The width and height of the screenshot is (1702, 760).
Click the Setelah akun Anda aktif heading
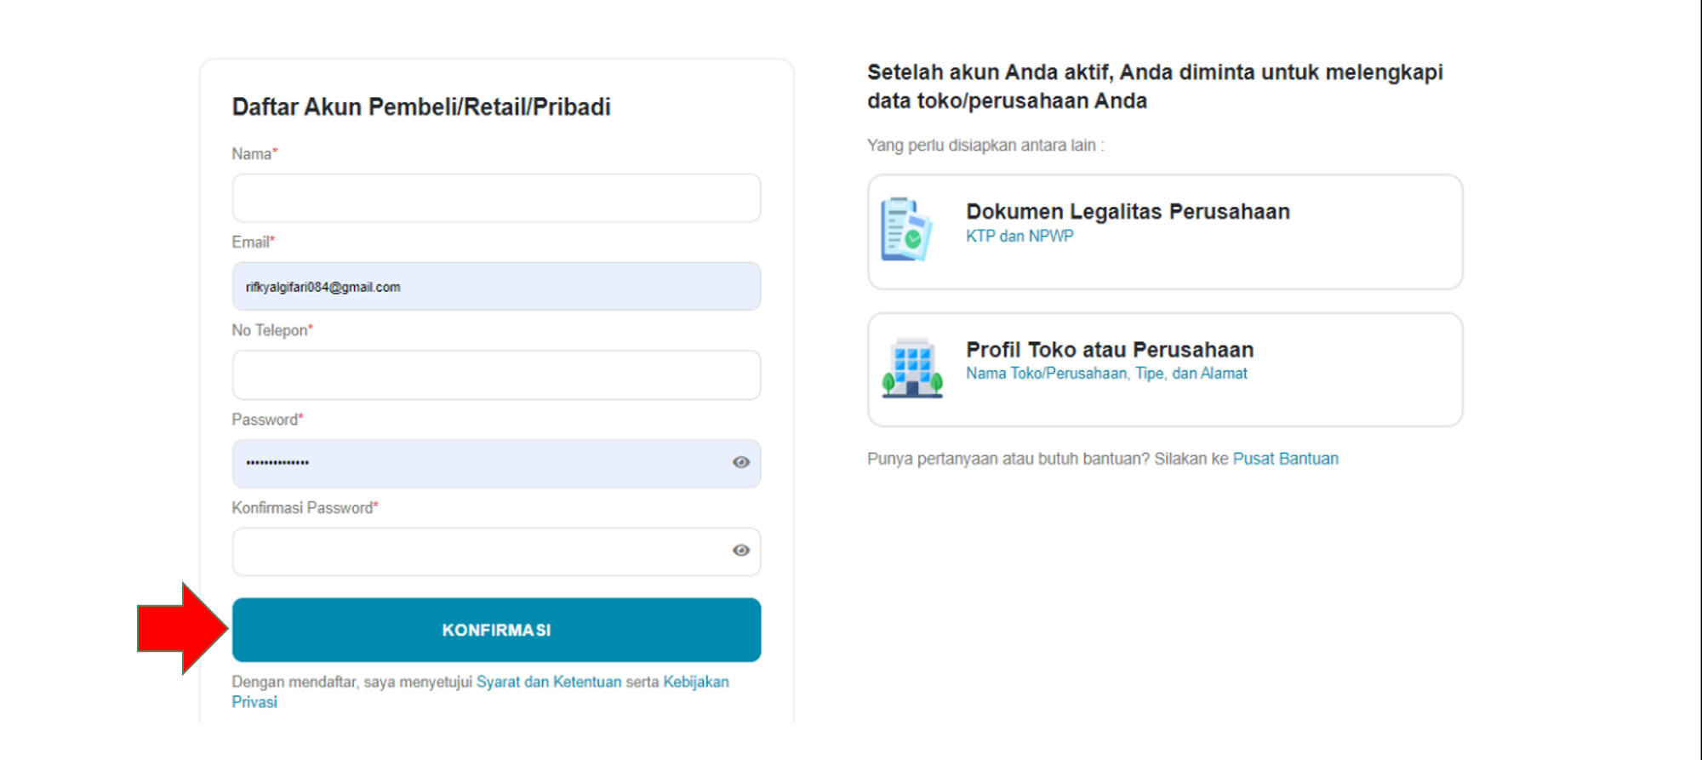coord(1155,87)
